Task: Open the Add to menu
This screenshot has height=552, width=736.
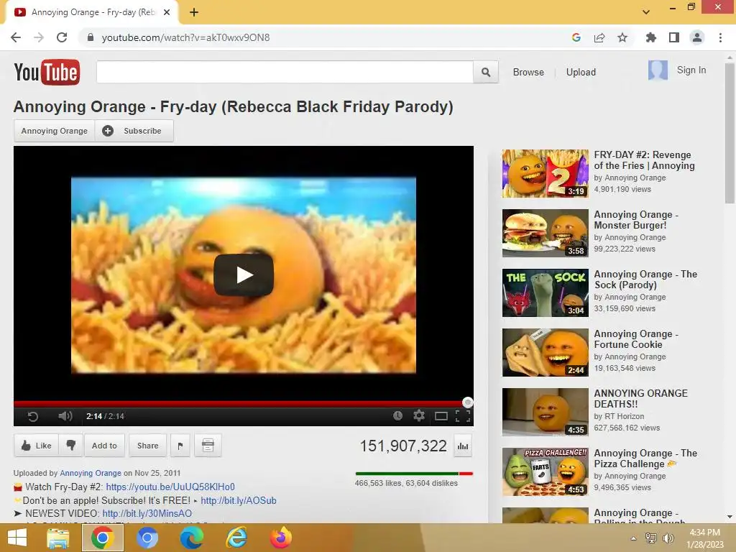Action: 104,446
